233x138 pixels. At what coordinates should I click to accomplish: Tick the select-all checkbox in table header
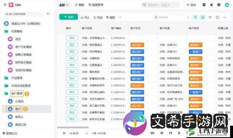click(61, 28)
